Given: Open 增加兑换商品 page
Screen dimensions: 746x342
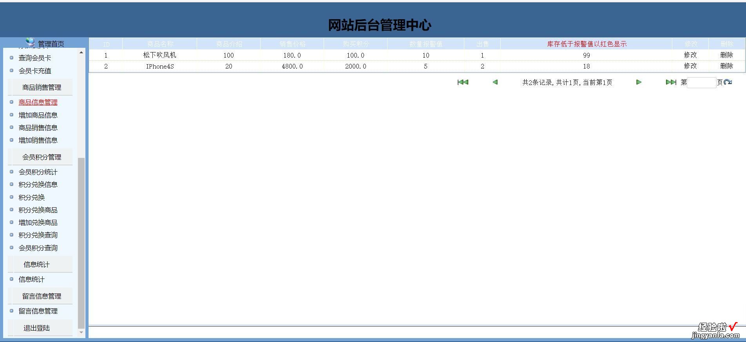Looking at the screenshot, I should 38,223.
